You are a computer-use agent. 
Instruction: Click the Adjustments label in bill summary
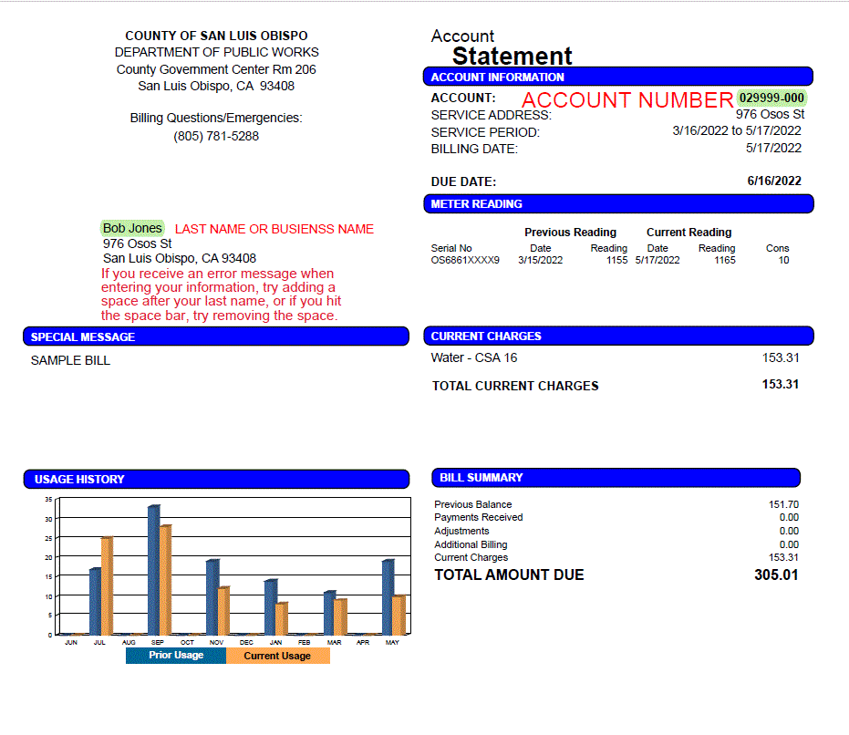coord(461,531)
